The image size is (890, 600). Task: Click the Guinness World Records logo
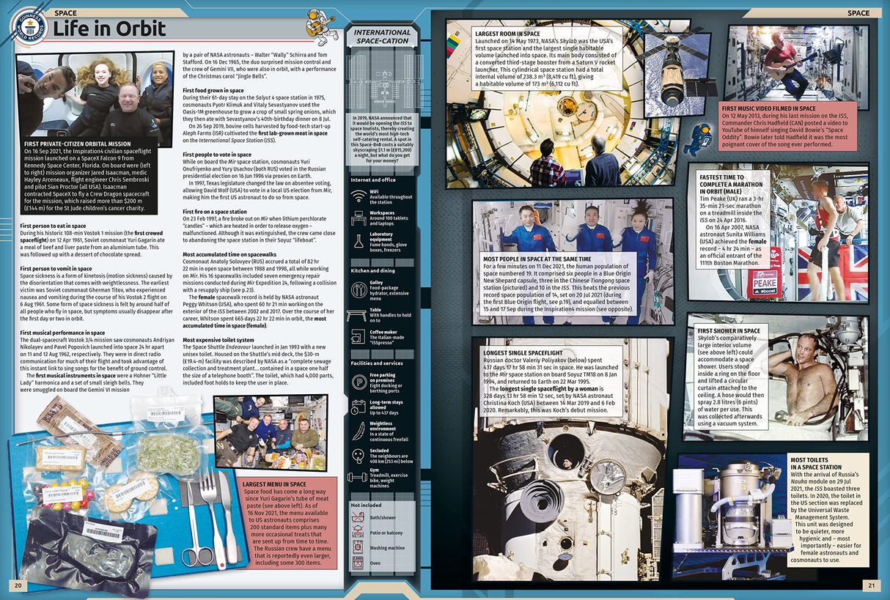(x=28, y=27)
